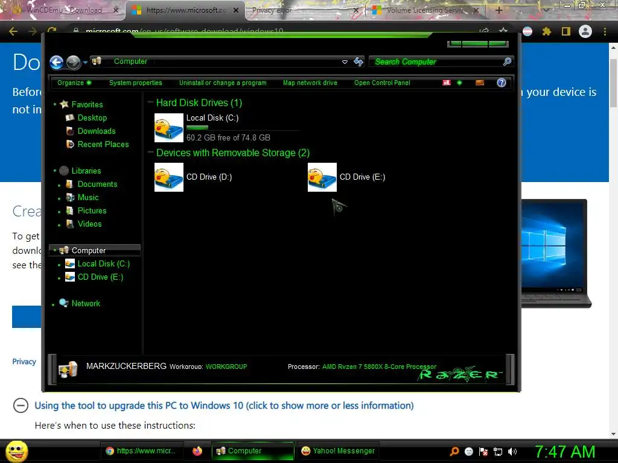618x463 pixels.
Task: Click the magnifier icon in Search Computer box
Action: tap(507, 61)
